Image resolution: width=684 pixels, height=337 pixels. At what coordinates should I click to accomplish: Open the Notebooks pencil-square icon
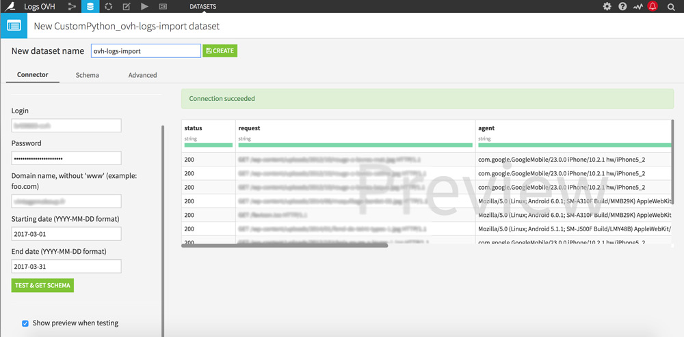[127, 6]
